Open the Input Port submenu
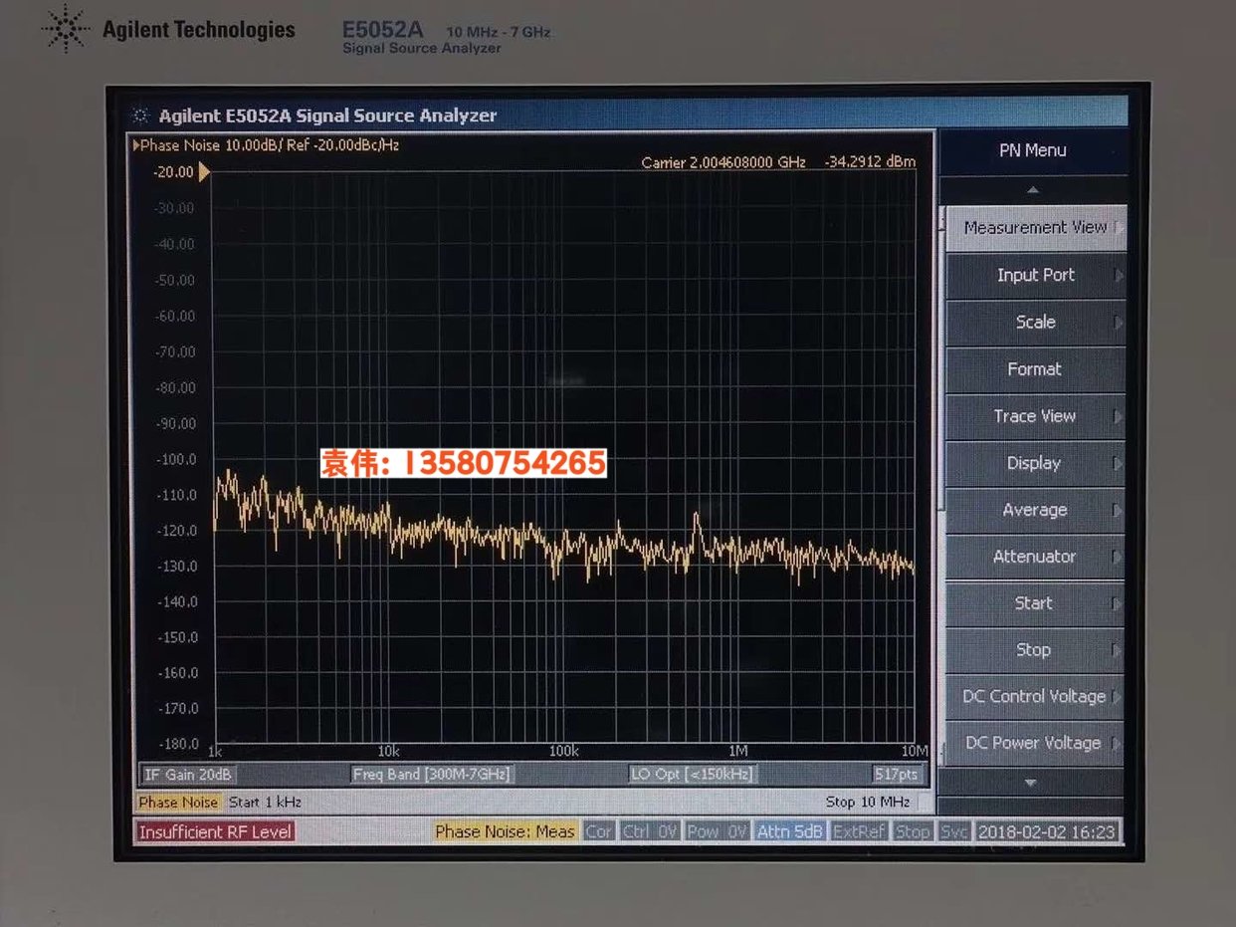1236x927 pixels. (x=1035, y=275)
